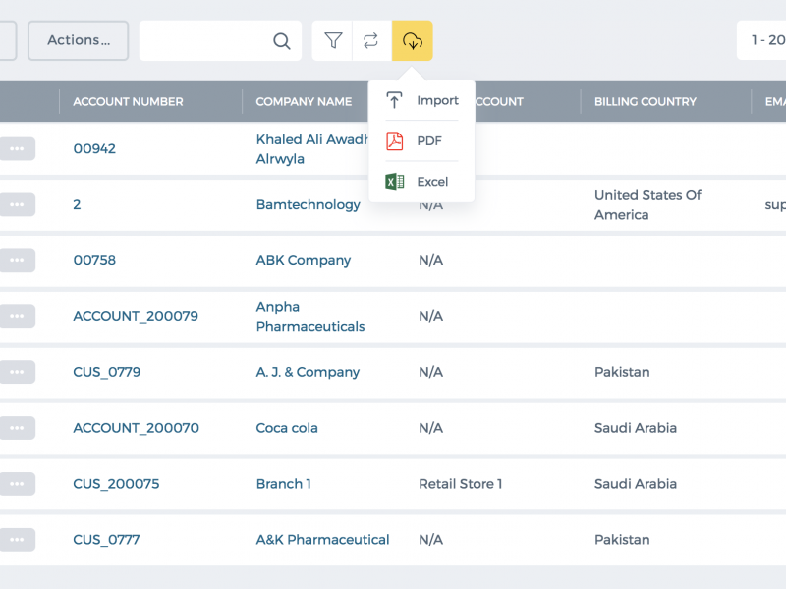This screenshot has height=589, width=786.
Task: Click the red PDF file icon
Action: 395,140
